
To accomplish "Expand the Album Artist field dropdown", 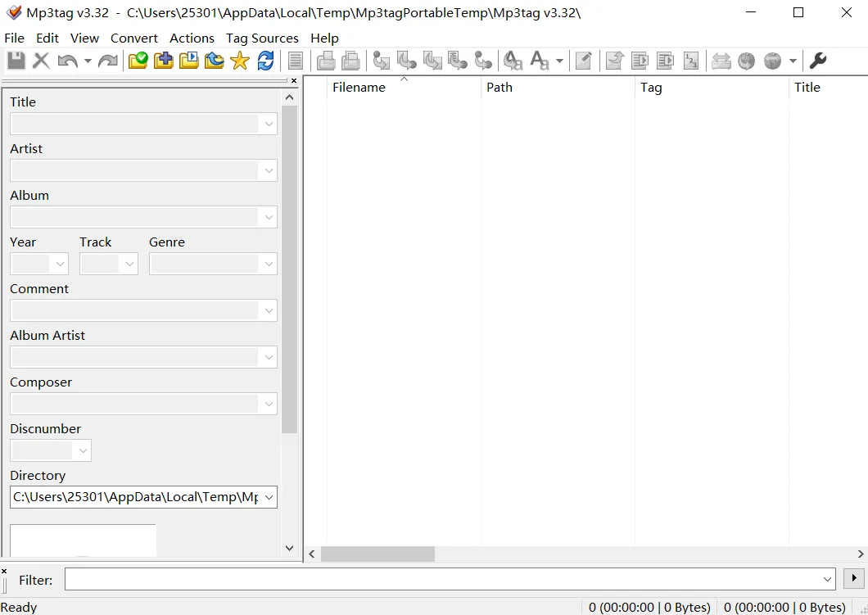I will (269, 357).
